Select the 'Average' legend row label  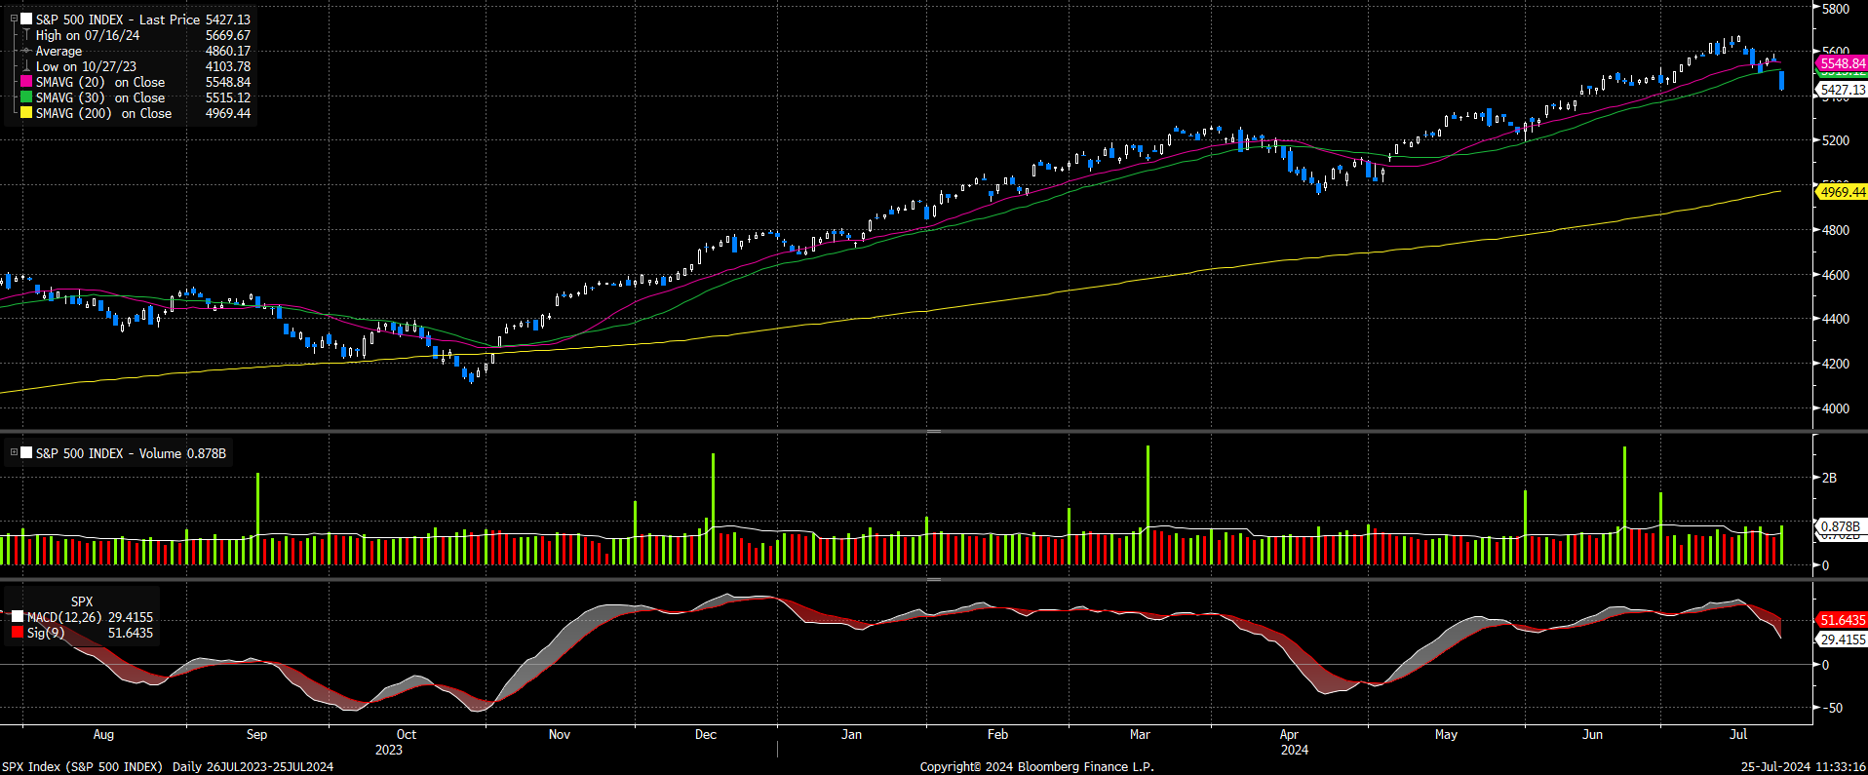[58, 51]
